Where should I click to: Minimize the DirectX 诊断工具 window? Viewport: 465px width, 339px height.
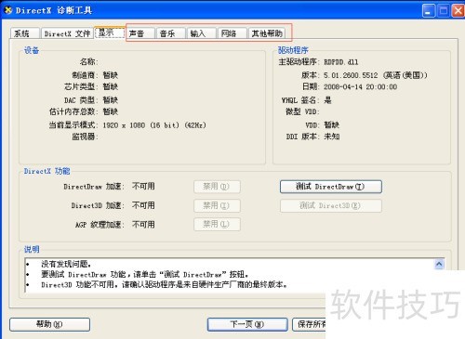[429, 11]
